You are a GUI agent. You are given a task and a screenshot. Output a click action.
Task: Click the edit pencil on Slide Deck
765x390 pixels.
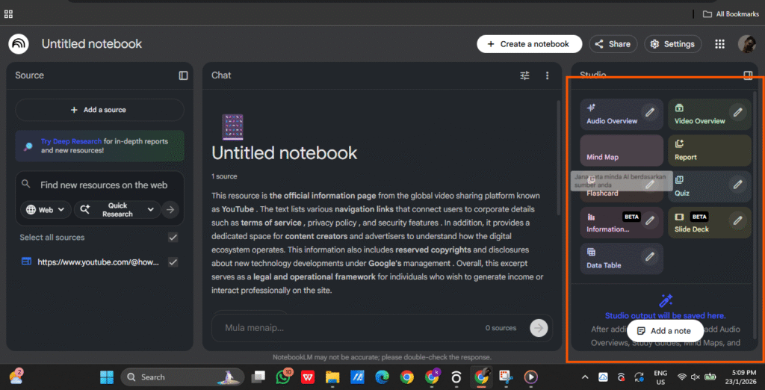click(x=737, y=220)
